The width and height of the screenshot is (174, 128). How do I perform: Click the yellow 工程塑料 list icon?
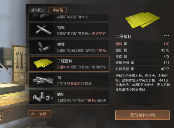point(43,63)
